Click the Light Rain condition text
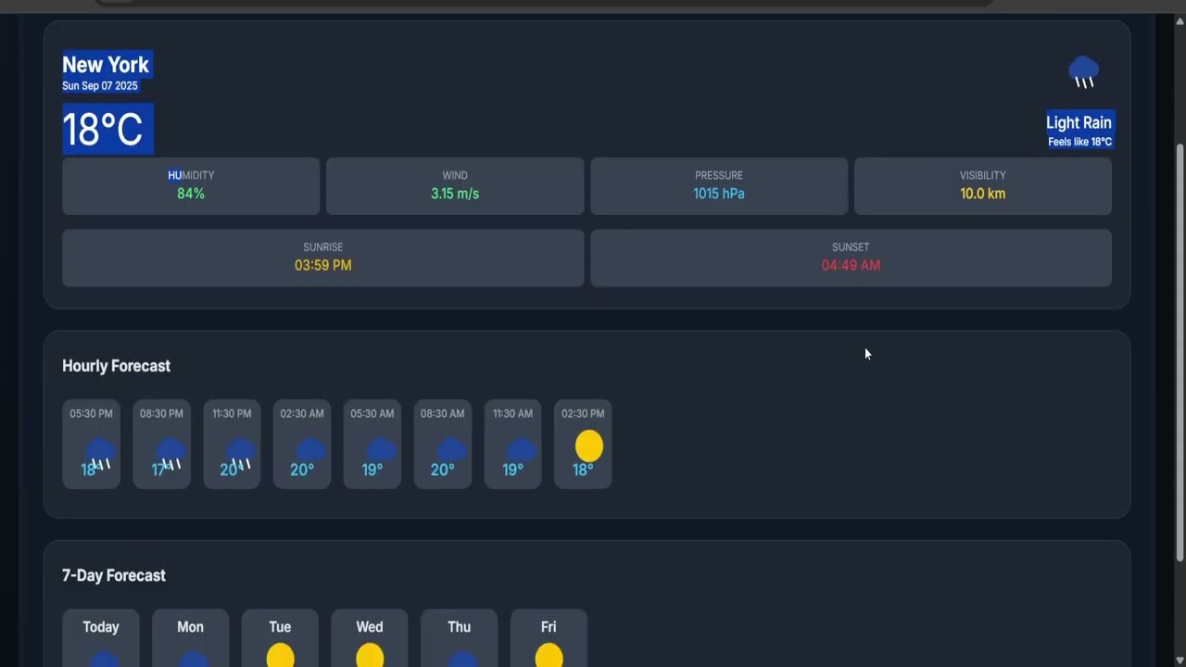 coord(1079,122)
